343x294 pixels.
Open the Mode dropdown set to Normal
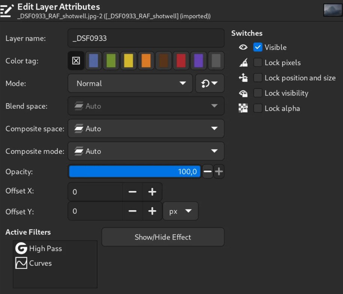pos(130,84)
